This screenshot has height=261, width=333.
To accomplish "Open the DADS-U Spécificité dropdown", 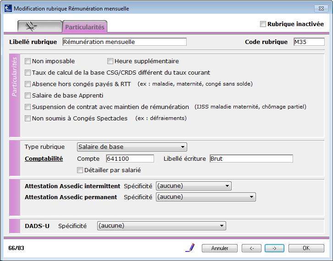I will [161, 226].
